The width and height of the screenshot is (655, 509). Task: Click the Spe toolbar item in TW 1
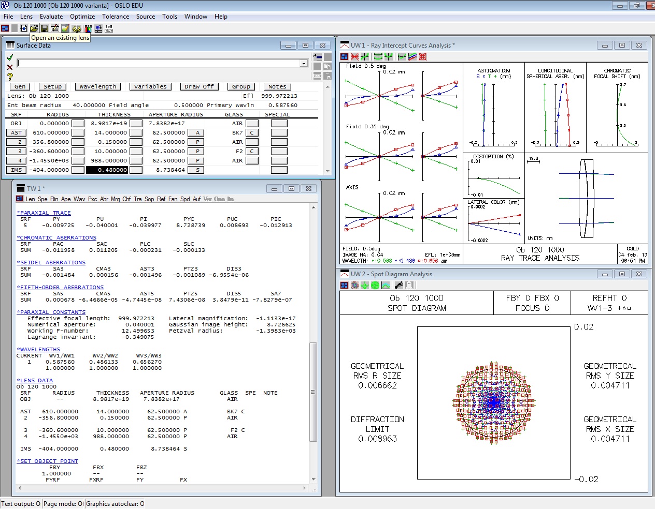(x=42, y=199)
